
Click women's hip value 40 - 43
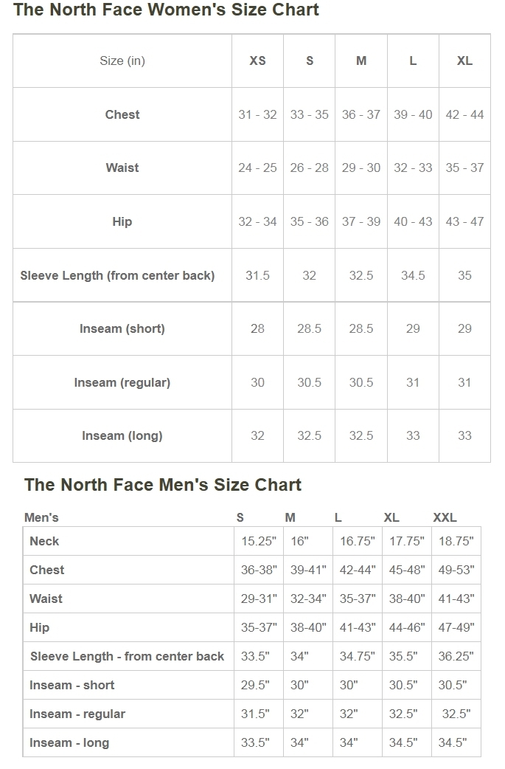coord(413,221)
